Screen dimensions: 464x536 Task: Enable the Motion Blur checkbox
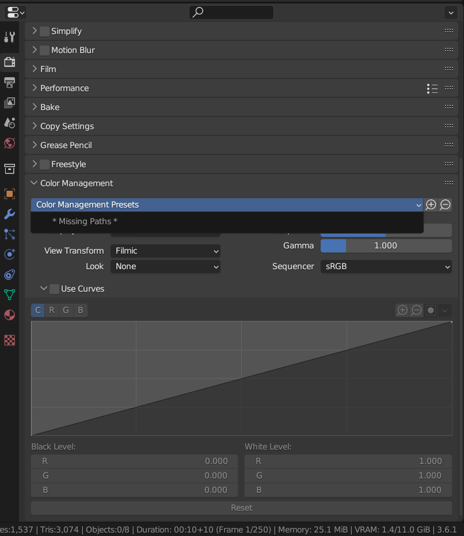(45, 50)
